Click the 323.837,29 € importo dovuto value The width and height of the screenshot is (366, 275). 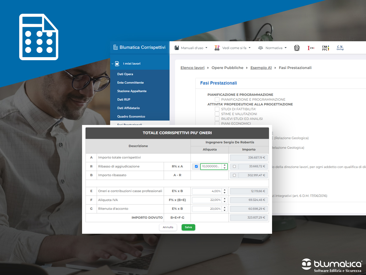[x=249, y=218]
